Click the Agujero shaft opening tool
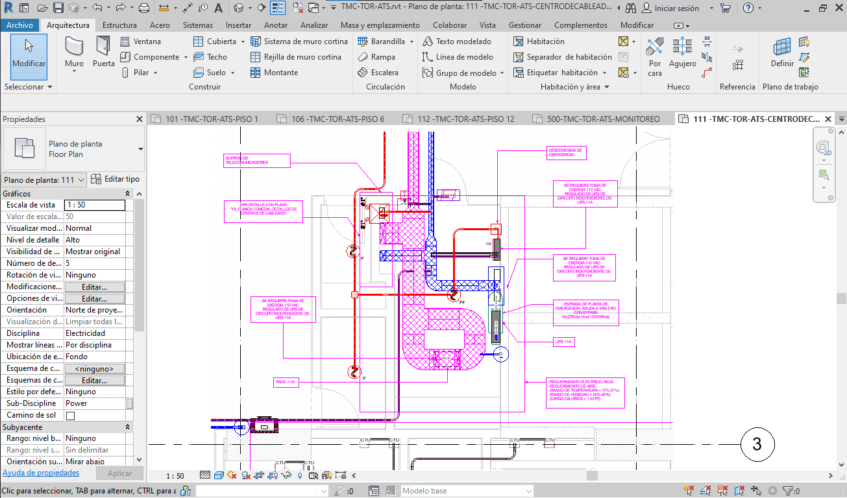The width and height of the screenshot is (847, 498). point(682,52)
